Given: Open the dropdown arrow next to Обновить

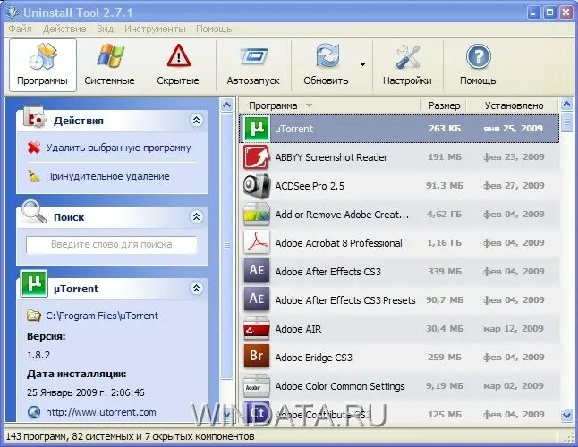Looking at the screenshot, I should click(362, 64).
